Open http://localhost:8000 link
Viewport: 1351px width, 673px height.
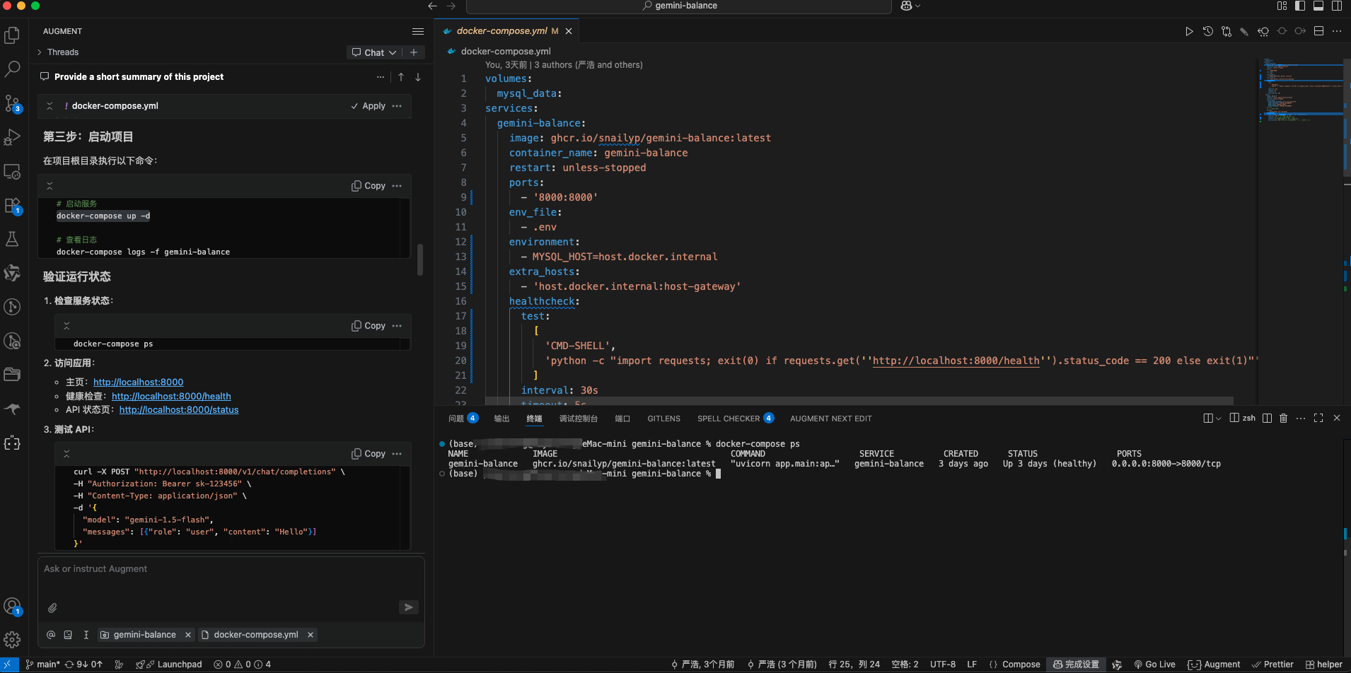pos(138,382)
